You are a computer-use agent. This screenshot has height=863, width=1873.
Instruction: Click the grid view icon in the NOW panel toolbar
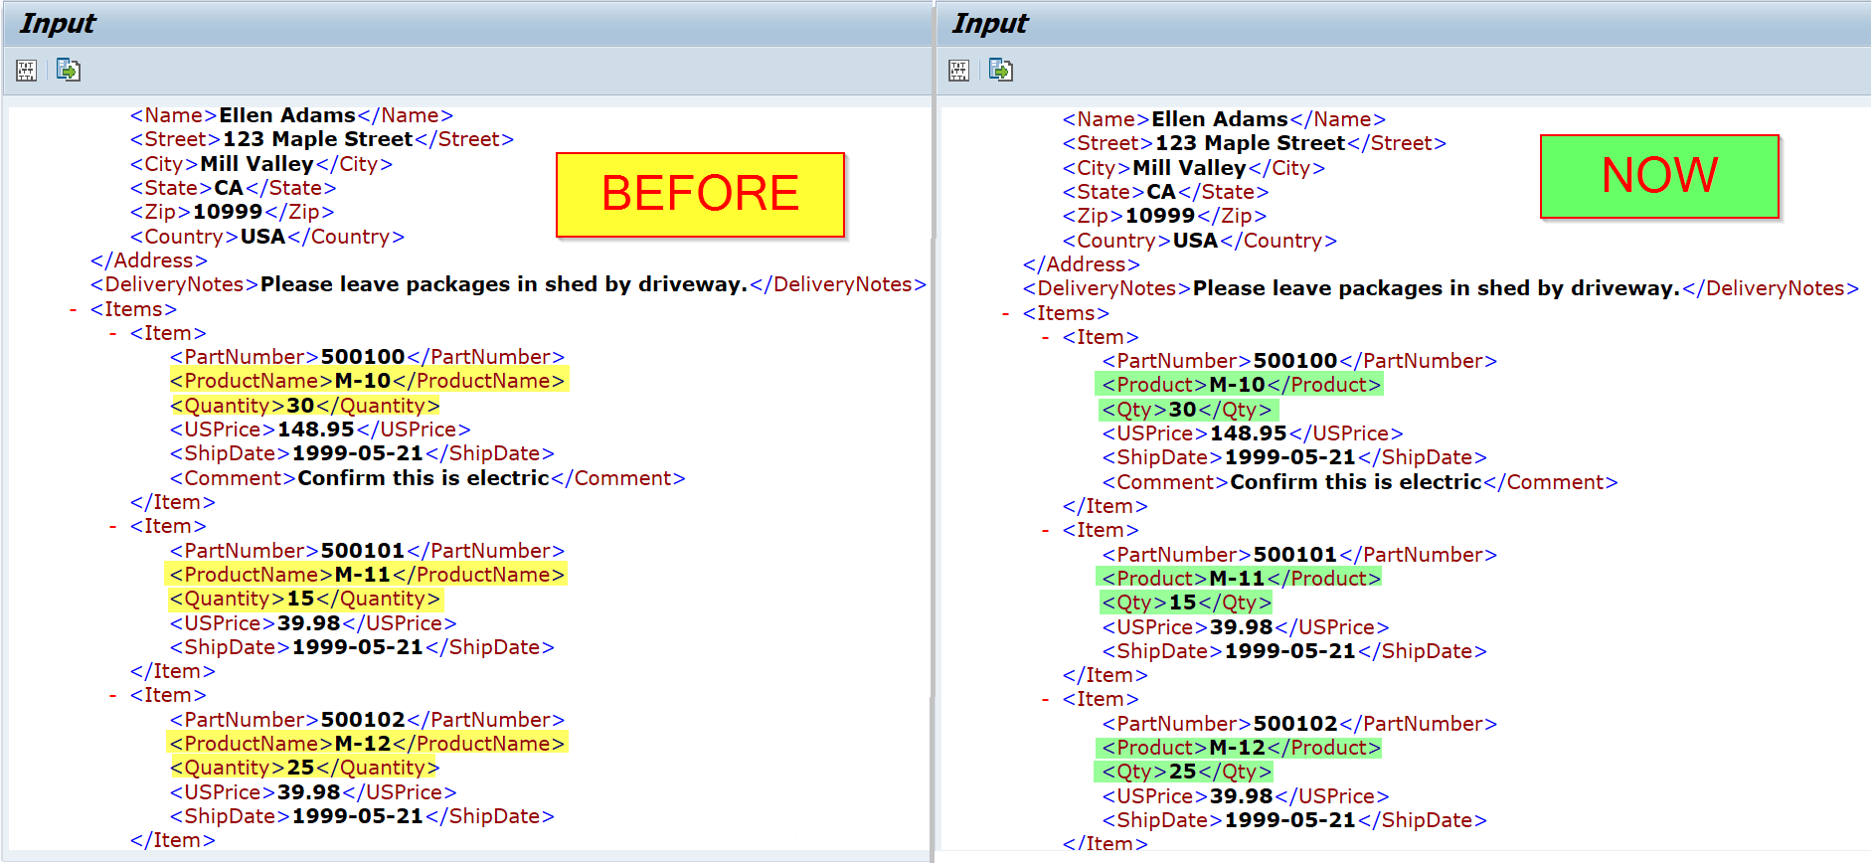pyautogui.click(x=959, y=71)
